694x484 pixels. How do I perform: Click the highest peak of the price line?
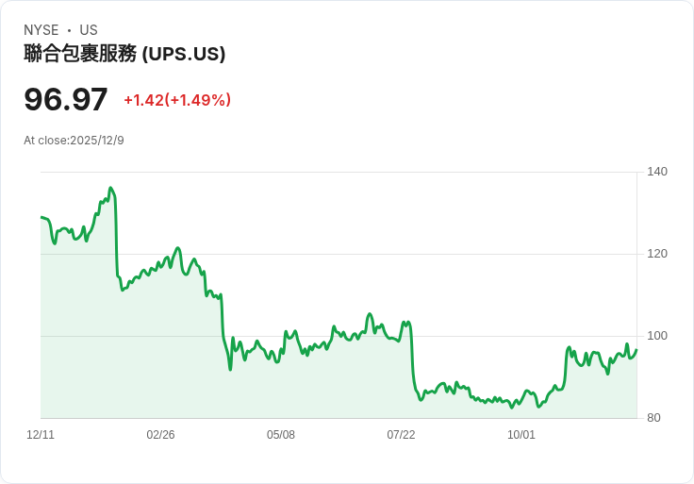click(110, 188)
